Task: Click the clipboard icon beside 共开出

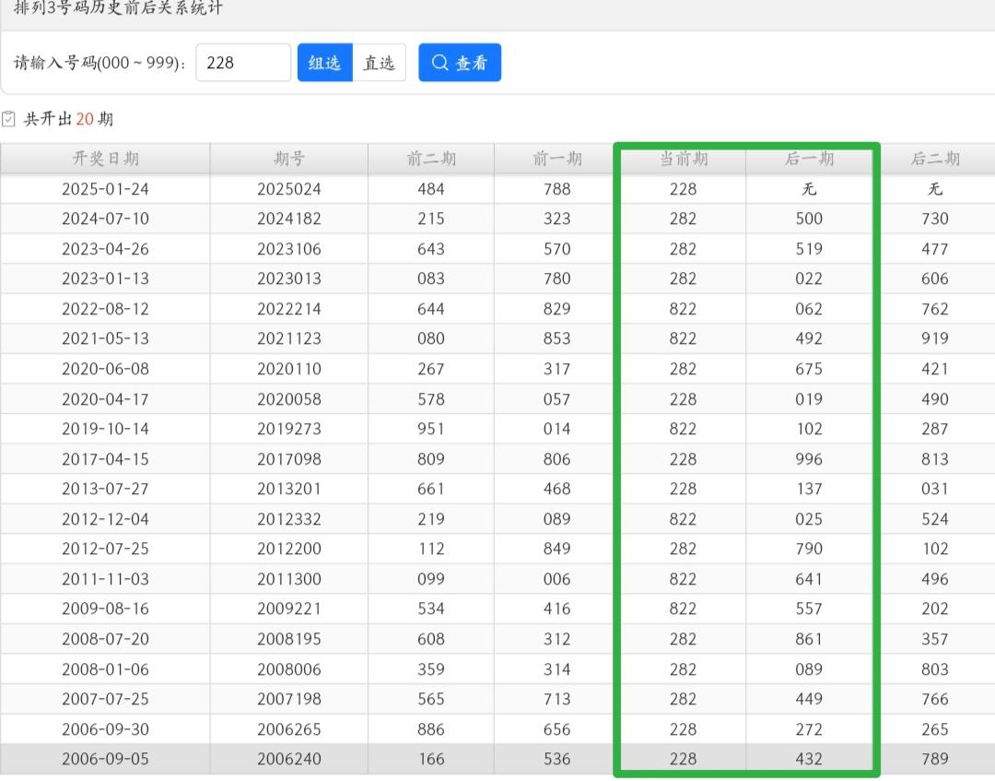Action: pos(9,119)
